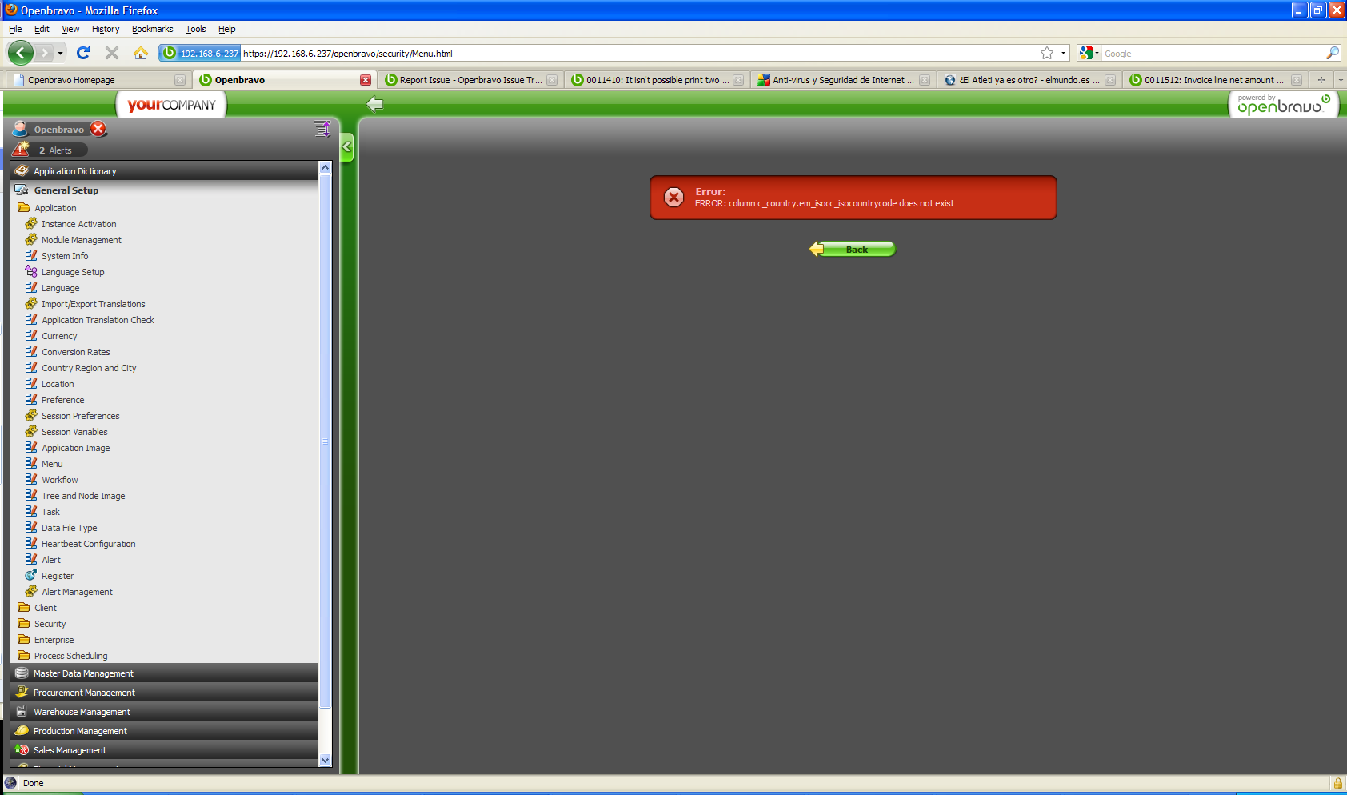
Task: Open a new tab with the plus button
Action: 1321,80
